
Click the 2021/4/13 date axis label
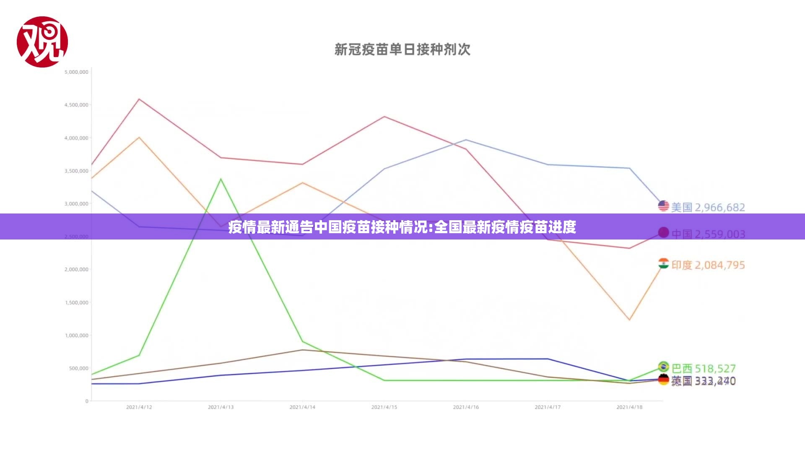pos(221,407)
